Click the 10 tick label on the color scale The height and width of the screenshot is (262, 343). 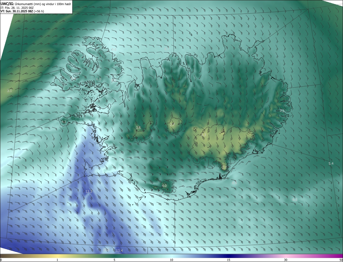171,260
